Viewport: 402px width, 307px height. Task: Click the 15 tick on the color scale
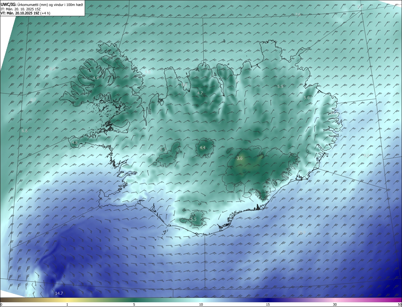tap(268, 304)
